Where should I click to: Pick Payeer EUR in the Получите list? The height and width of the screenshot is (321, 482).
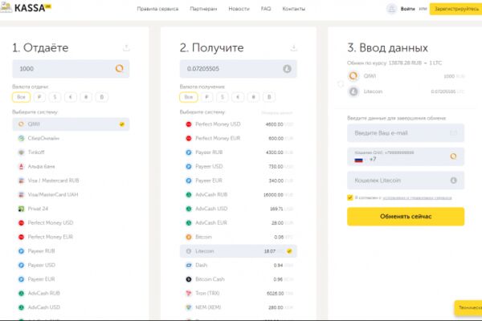pyautogui.click(x=239, y=181)
